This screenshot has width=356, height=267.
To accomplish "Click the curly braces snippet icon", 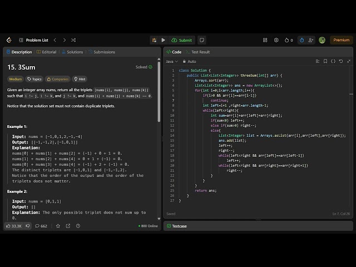I will point(333,61).
